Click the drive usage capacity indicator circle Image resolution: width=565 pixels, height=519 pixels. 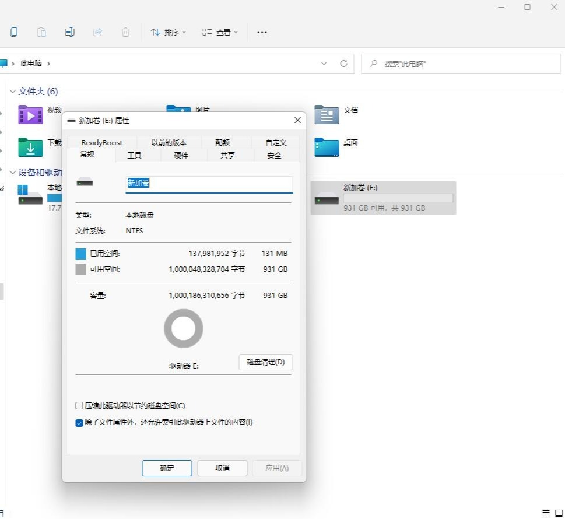pos(183,328)
